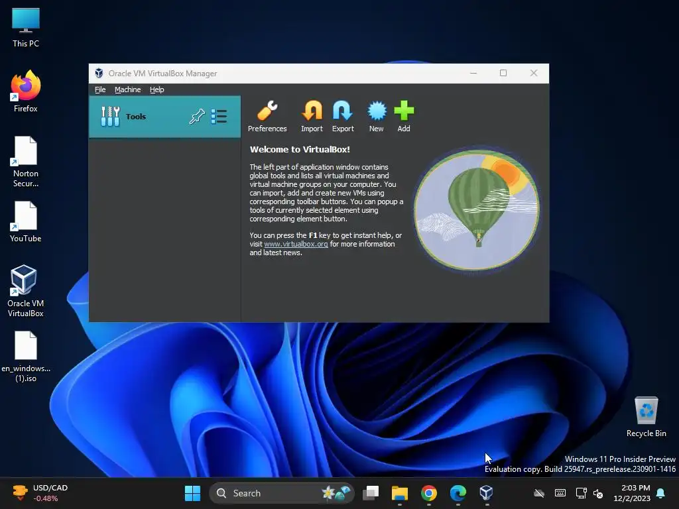The width and height of the screenshot is (679, 509).
Task: Open the Windows Start menu
Action: [193, 493]
